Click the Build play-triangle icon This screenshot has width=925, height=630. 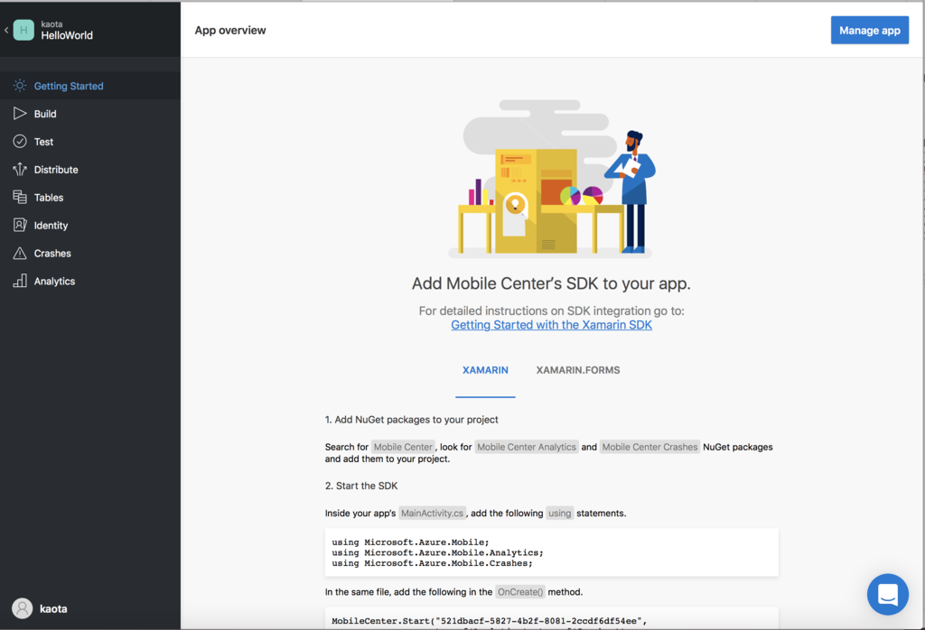click(20, 113)
